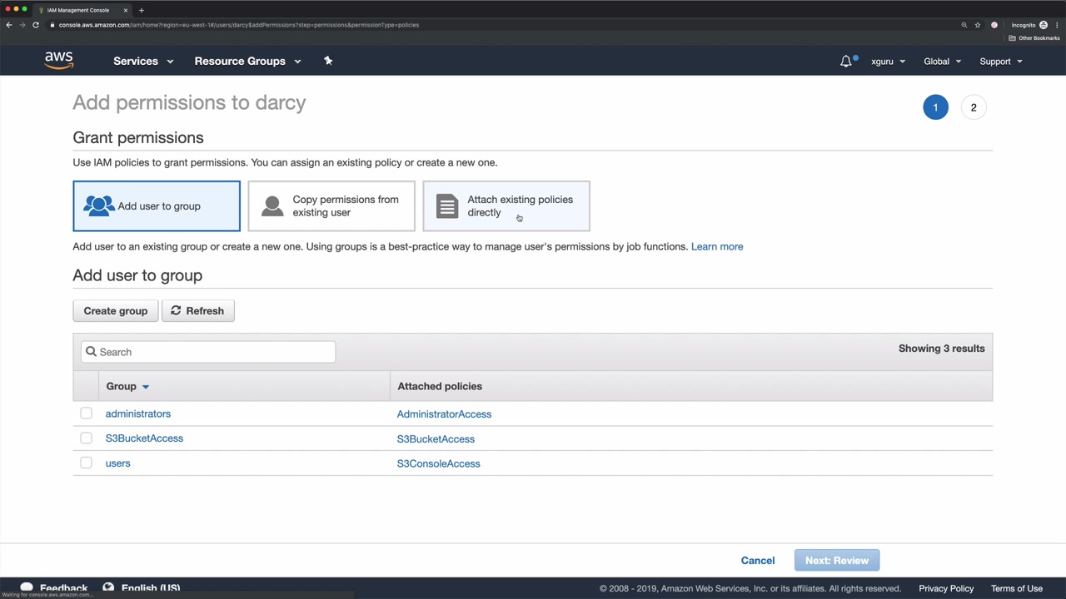This screenshot has width=1066, height=599.
Task: Open the pin shortcuts icon in the AWS header
Action: (x=328, y=61)
